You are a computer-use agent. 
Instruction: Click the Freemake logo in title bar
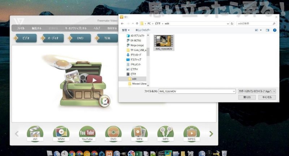pos(19,21)
